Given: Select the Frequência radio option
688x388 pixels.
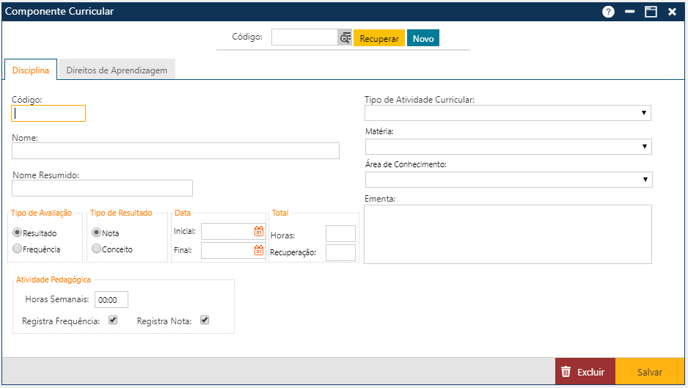Looking at the screenshot, I should (x=18, y=249).
